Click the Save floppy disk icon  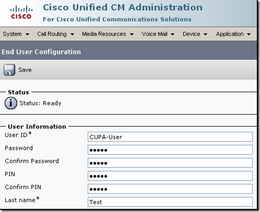[x=9, y=70]
